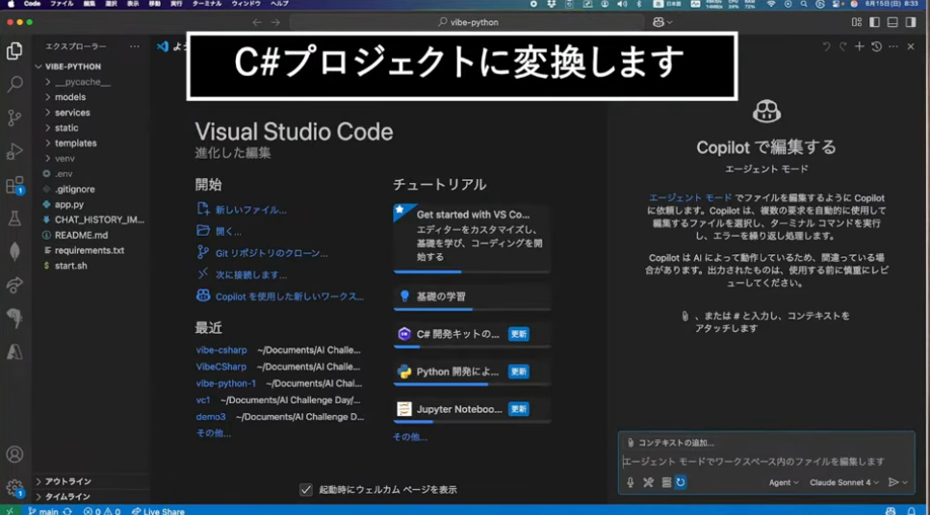
Task: Open the 表示 menu
Action: click(x=133, y=4)
